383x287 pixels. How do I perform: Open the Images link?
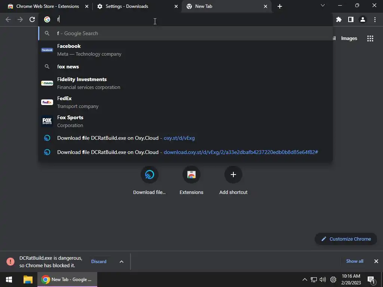click(x=349, y=38)
